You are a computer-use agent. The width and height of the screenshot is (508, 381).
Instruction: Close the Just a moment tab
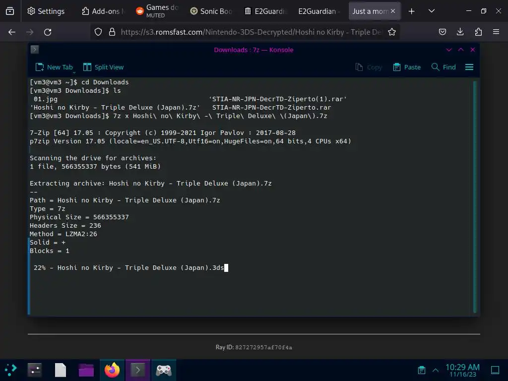(x=393, y=11)
